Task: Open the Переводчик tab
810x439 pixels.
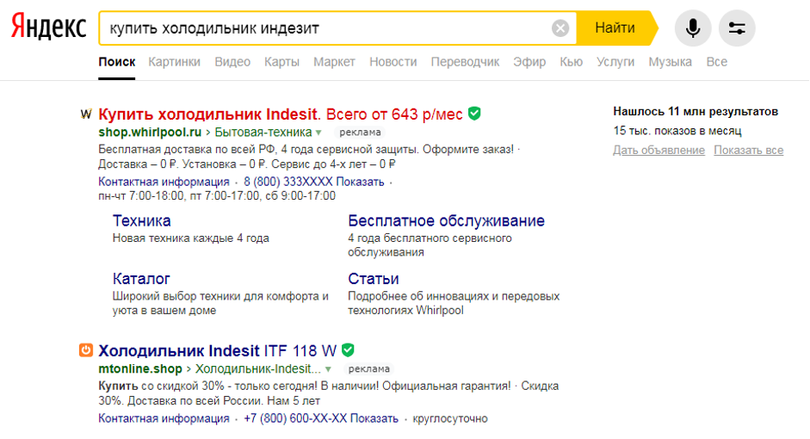Action: 465,62
